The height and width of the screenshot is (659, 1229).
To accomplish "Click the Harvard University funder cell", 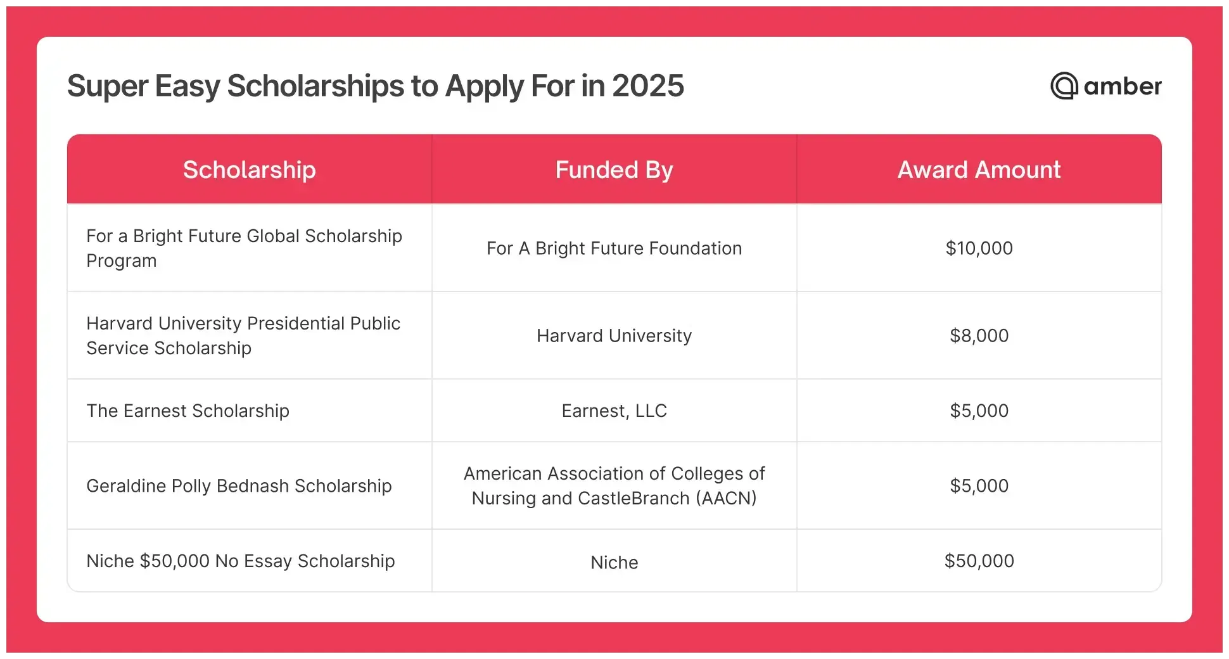I will tap(614, 336).
